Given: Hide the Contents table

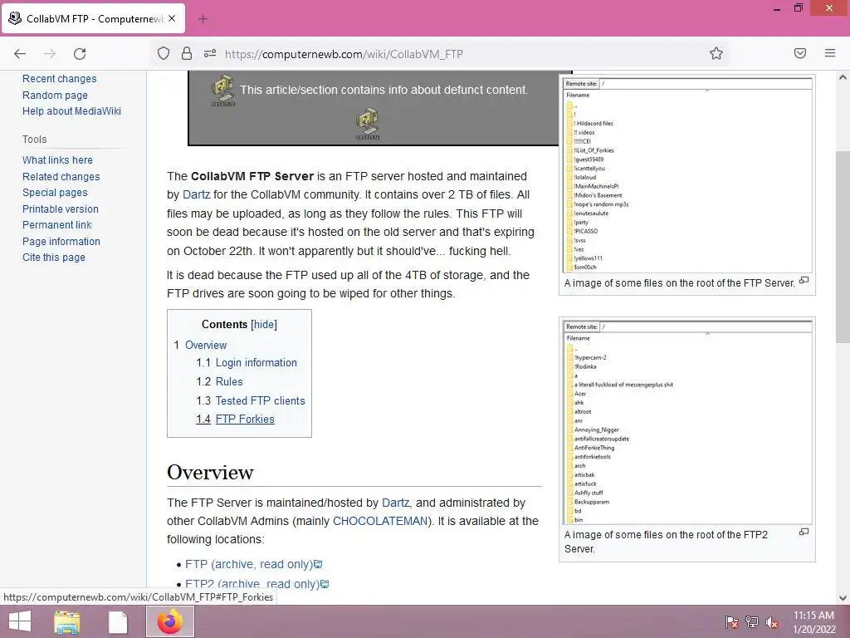Looking at the screenshot, I should pos(264,325).
